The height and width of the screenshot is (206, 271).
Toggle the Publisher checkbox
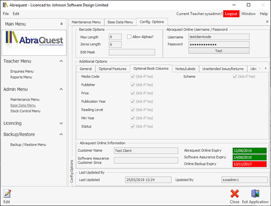pos(133,85)
